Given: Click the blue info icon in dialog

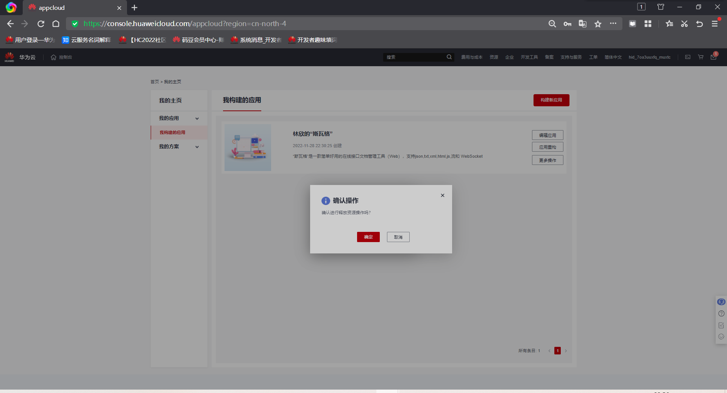Looking at the screenshot, I should [x=326, y=201].
